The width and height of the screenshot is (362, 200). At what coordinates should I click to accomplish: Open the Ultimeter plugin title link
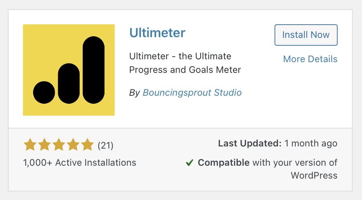157,33
